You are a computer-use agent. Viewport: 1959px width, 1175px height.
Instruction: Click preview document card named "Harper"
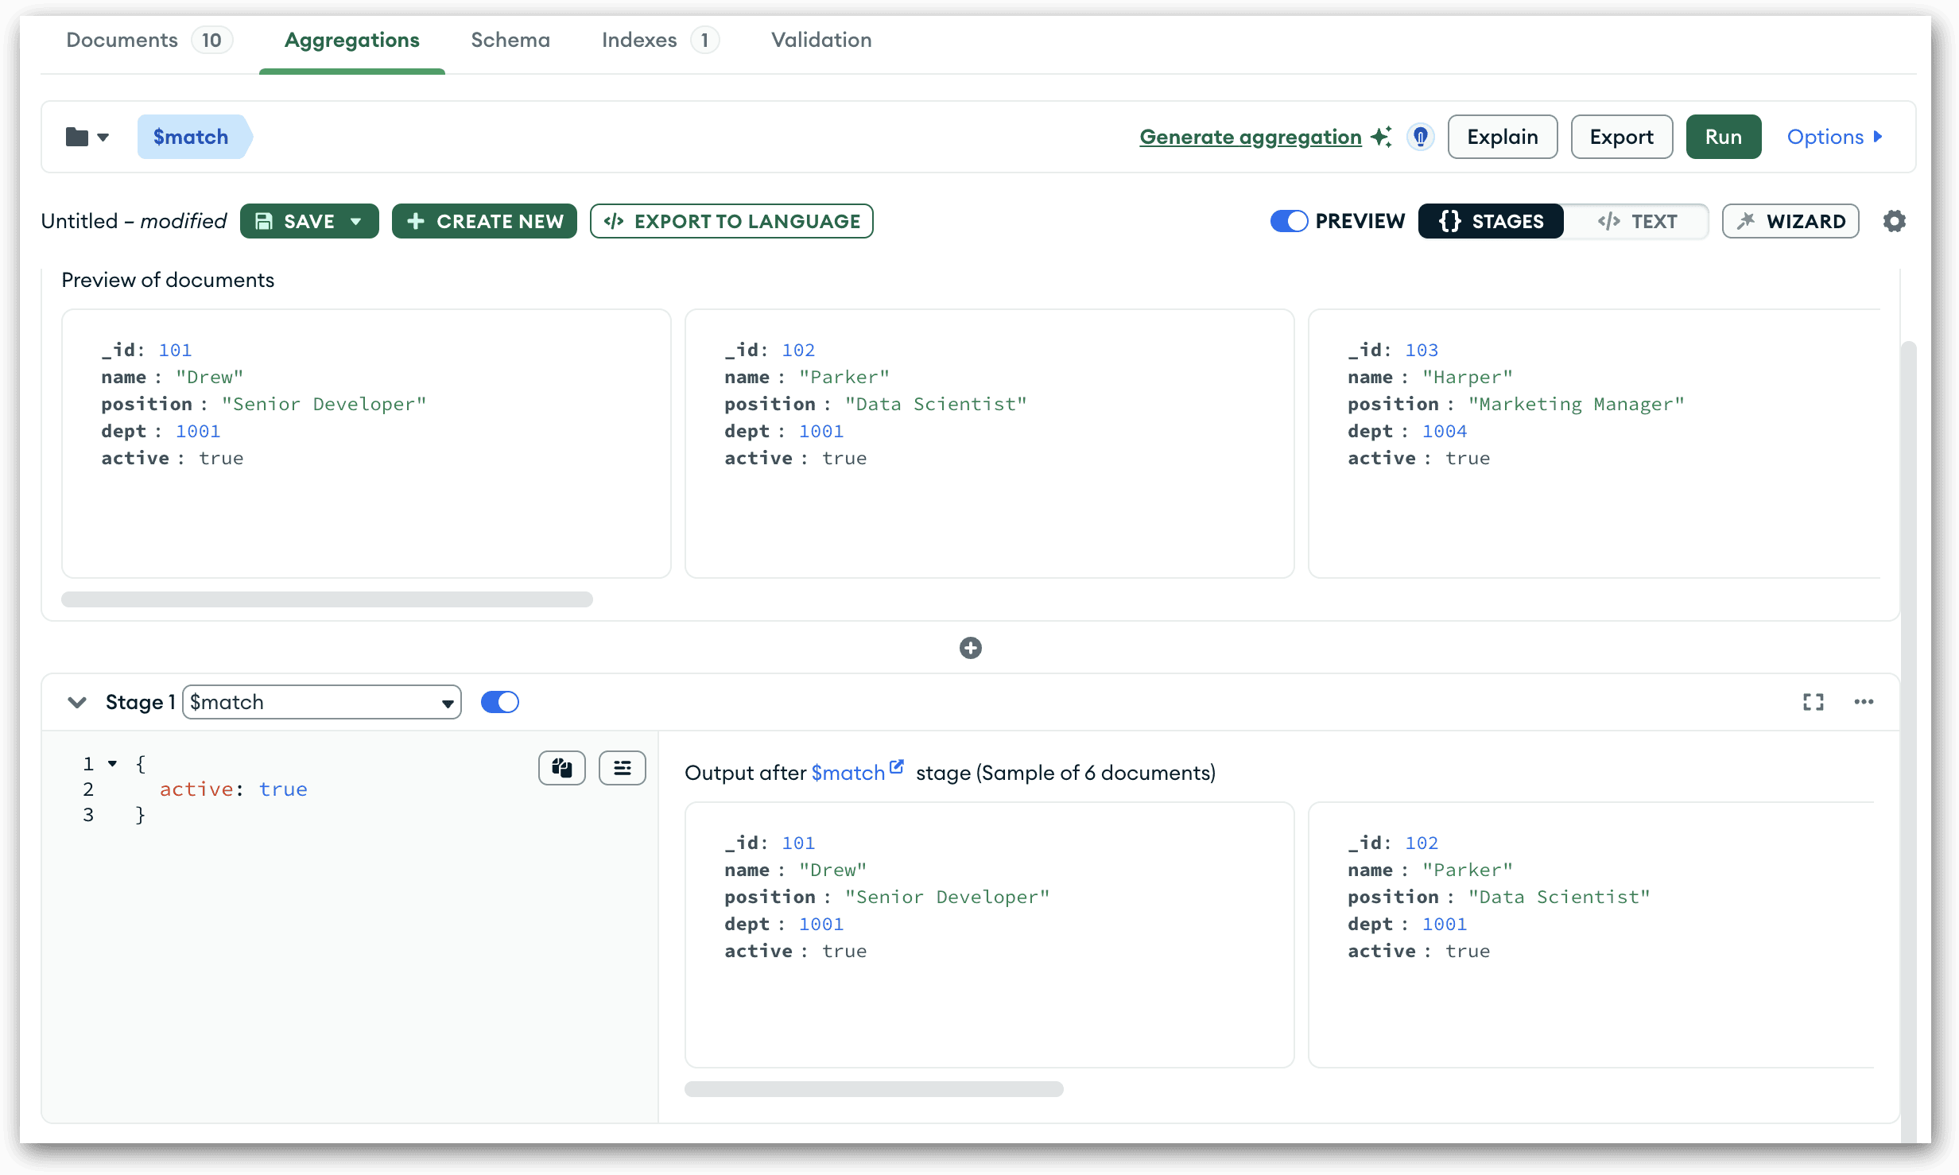pyautogui.click(x=1594, y=444)
